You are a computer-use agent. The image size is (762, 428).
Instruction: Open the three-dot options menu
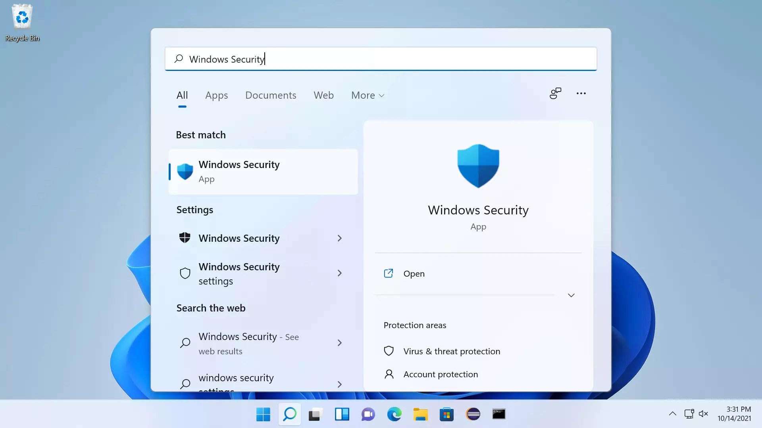pyautogui.click(x=581, y=94)
